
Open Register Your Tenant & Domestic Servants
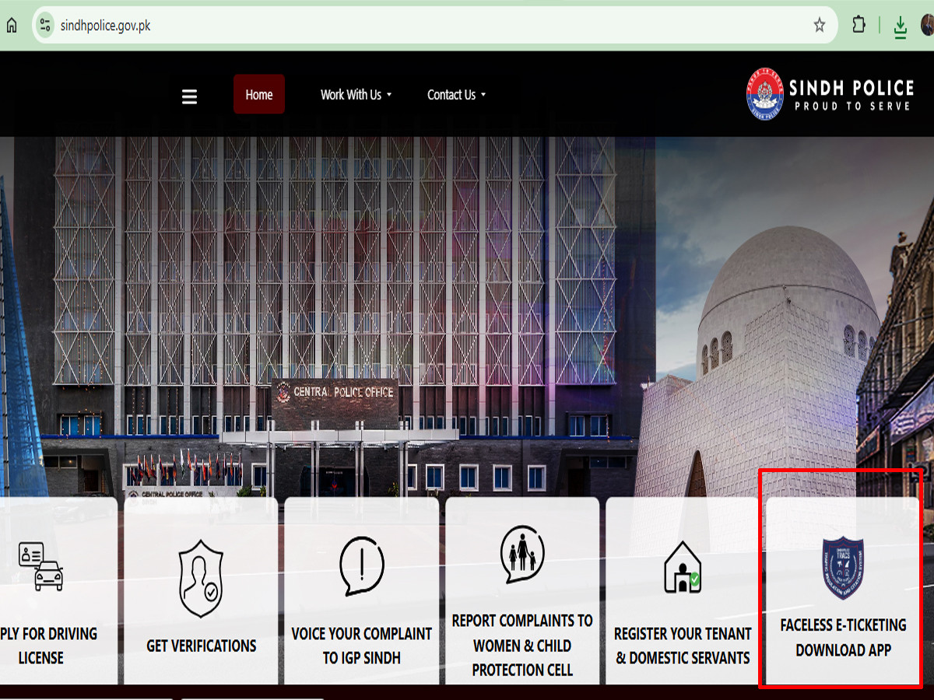[x=683, y=646]
